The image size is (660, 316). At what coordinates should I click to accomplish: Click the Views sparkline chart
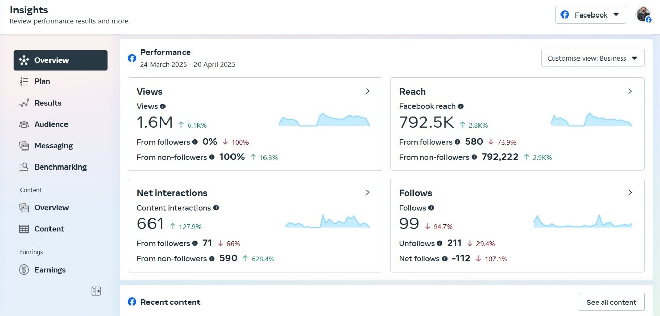(x=325, y=120)
